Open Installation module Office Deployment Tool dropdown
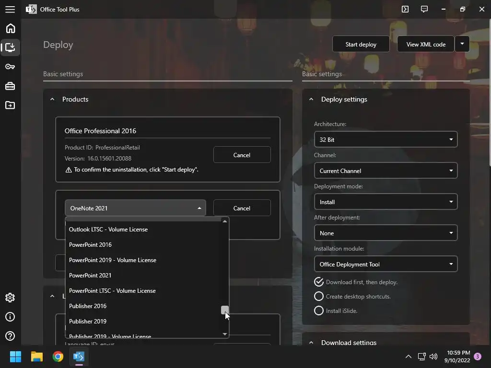491x368 pixels. [x=386, y=264]
